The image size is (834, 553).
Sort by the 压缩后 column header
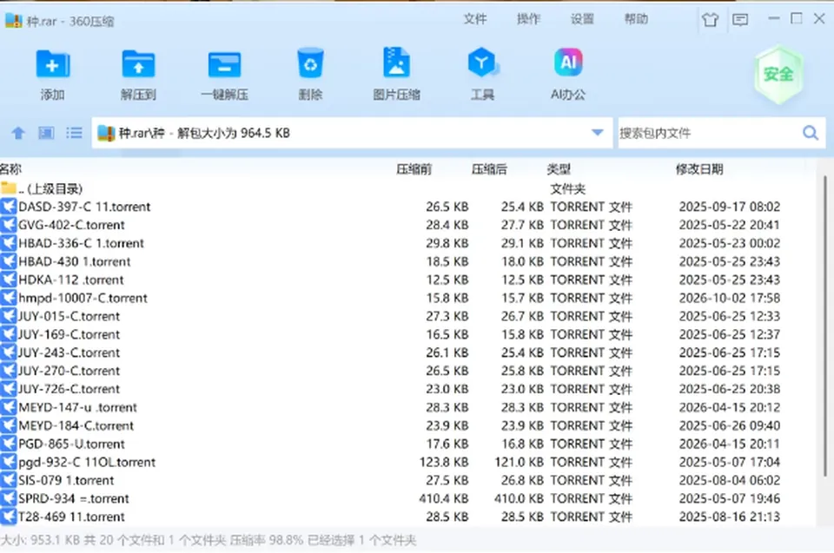pos(489,169)
